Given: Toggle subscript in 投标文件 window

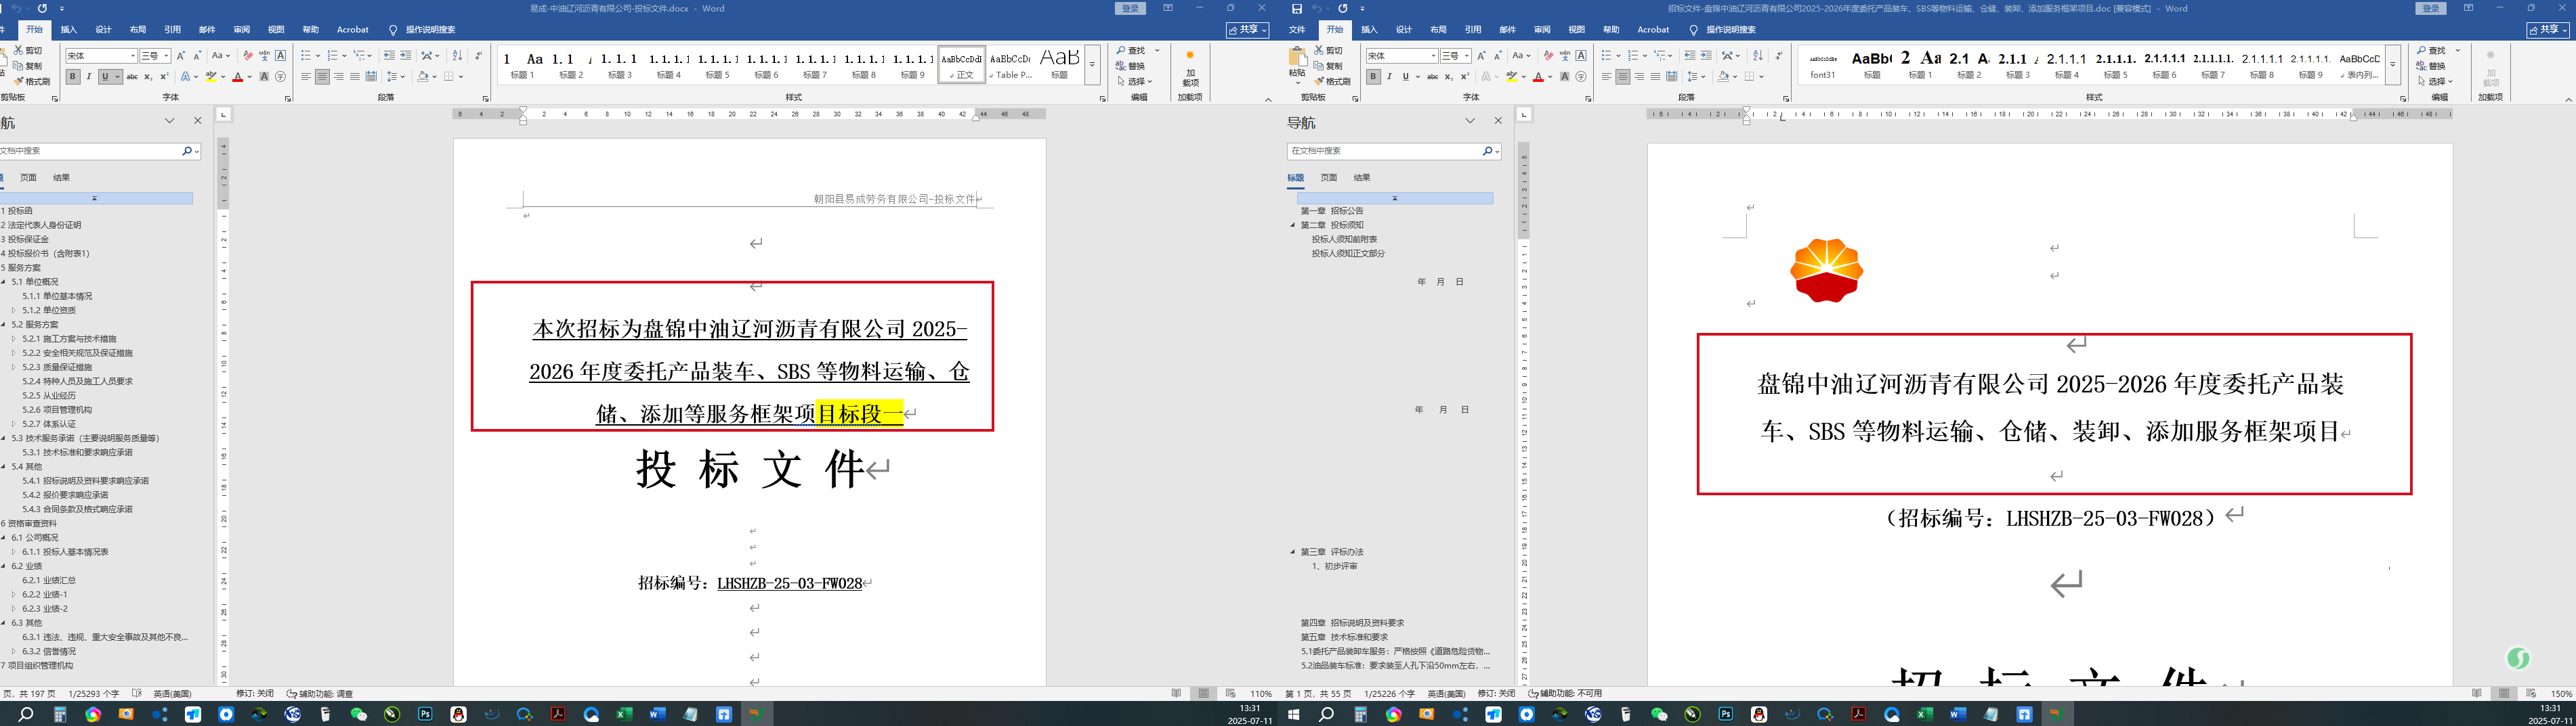Looking at the screenshot, I should click(x=148, y=77).
